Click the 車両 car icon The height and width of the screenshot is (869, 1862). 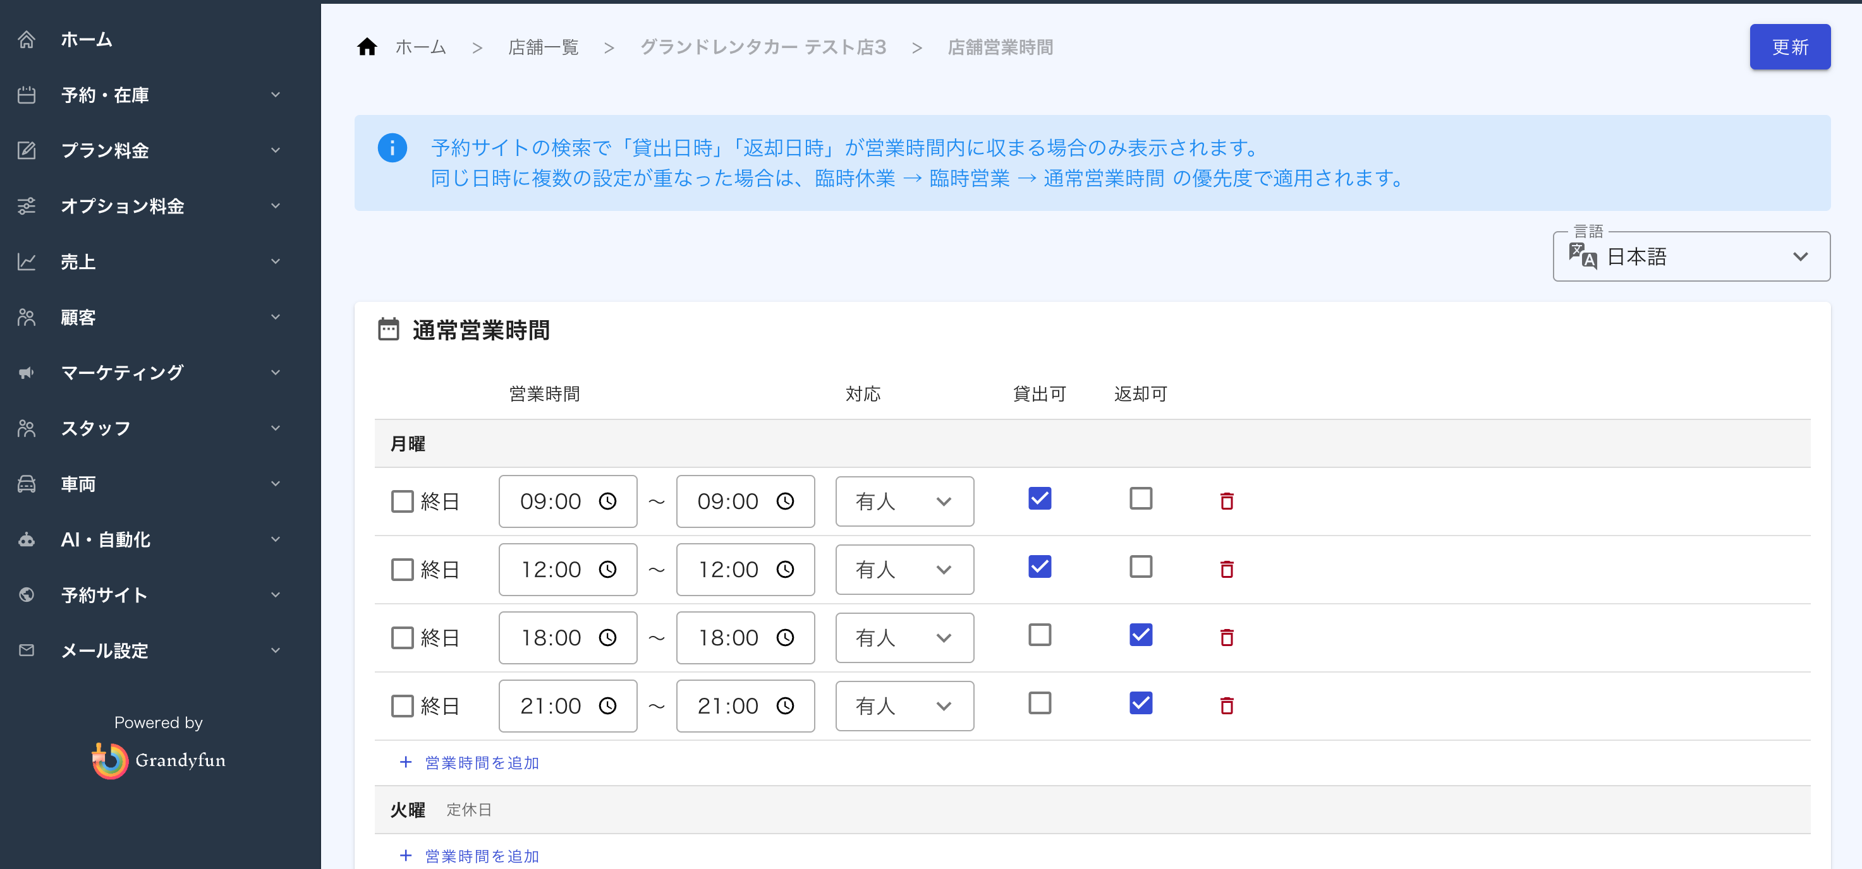(27, 484)
